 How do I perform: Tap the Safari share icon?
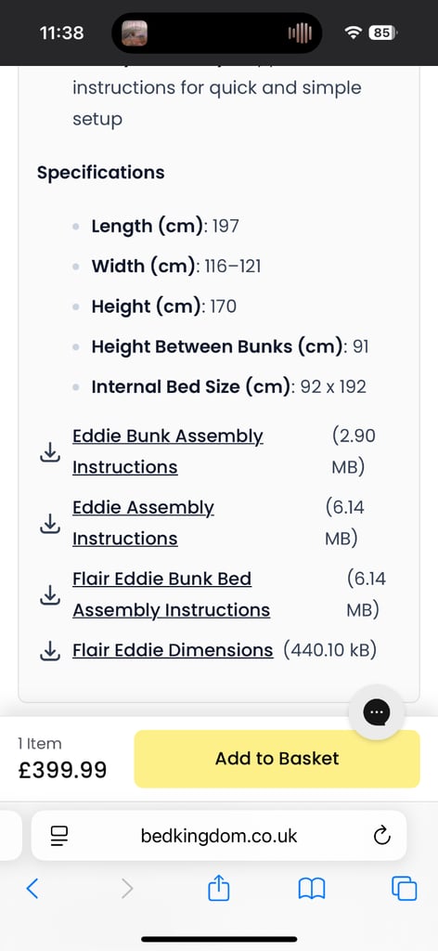pos(219,889)
